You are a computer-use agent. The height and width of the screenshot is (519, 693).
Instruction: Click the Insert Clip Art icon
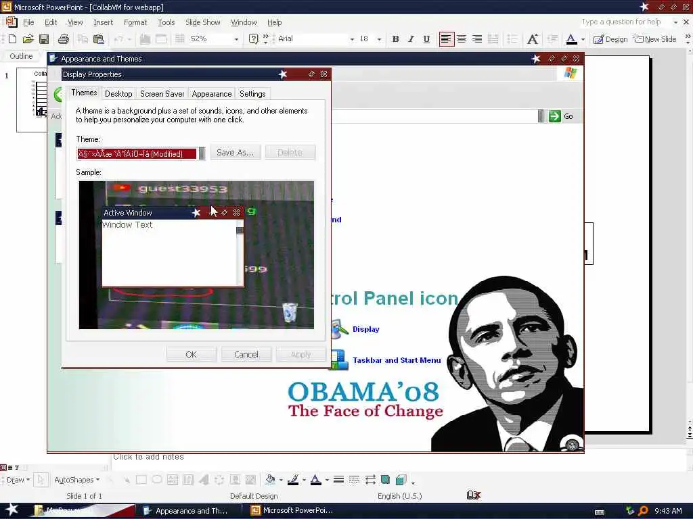click(x=235, y=480)
